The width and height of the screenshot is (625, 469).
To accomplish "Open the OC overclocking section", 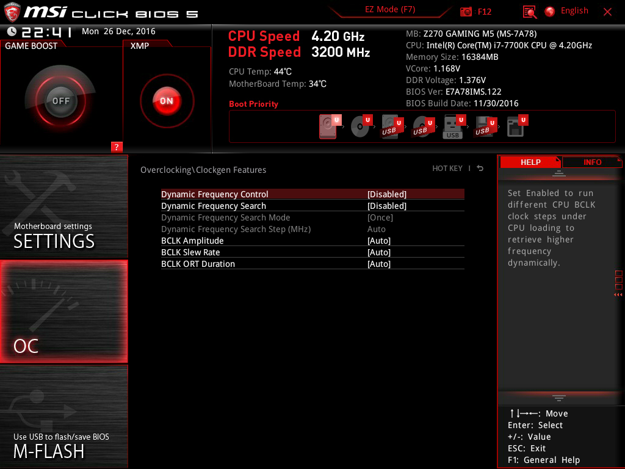I will 63,312.
